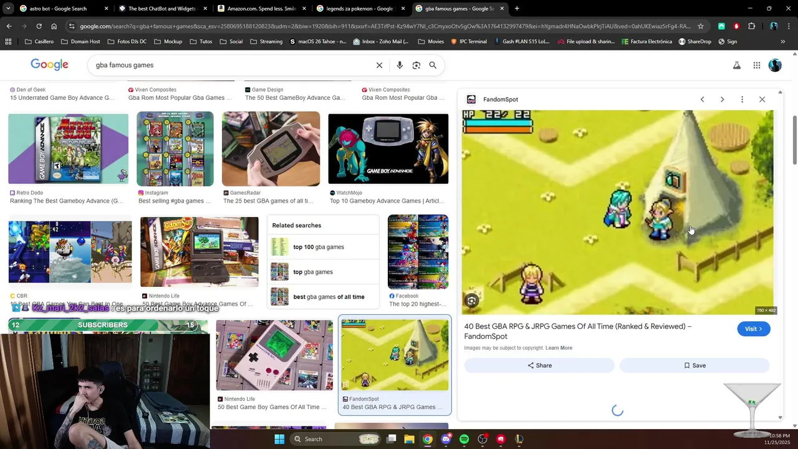This screenshot has width=798, height=449.
Task: Open the IPC Terminal bookmark
Action: click(x=468, y=42)
